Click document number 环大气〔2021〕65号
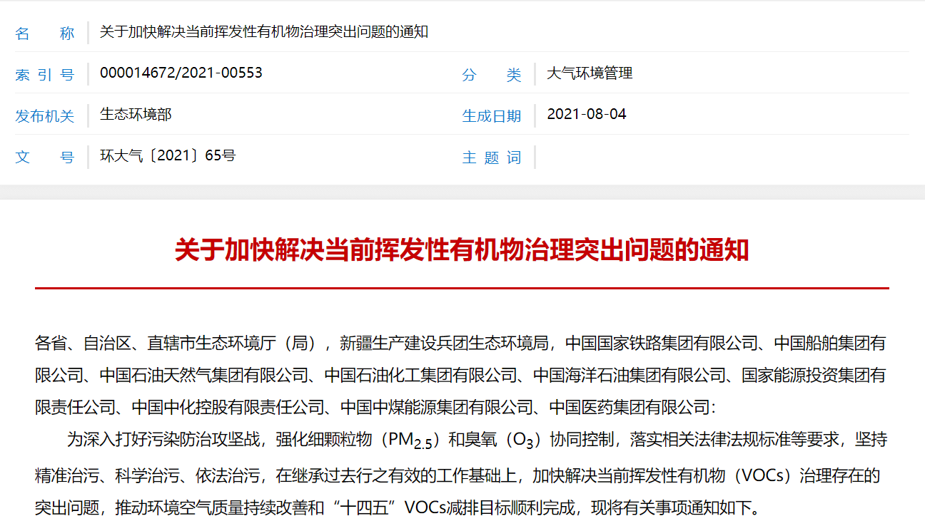925x521 pixels. 168,155
